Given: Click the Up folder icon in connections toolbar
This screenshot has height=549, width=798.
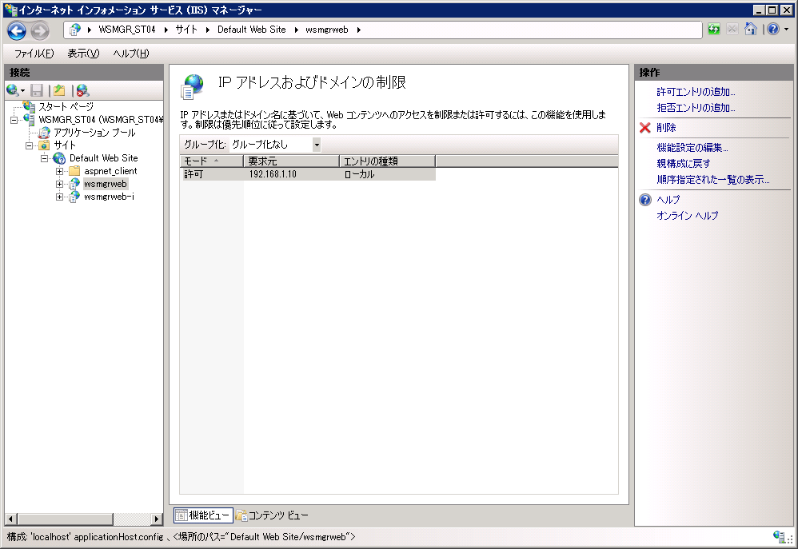Looking at the screenshot, I should 58,90.
